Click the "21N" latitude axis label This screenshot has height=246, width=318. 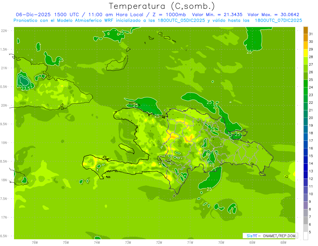pyautogui.click(x=4, y=68)
